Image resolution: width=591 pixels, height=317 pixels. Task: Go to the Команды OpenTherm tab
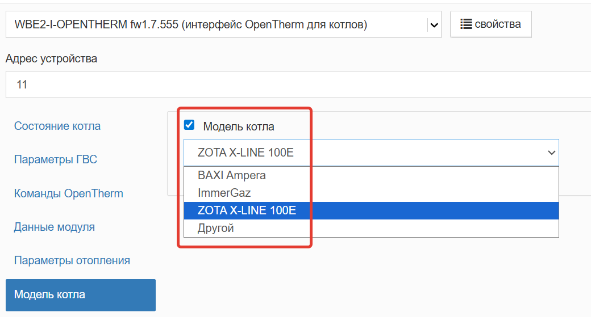pyautogui.click(x=69, y=193)
